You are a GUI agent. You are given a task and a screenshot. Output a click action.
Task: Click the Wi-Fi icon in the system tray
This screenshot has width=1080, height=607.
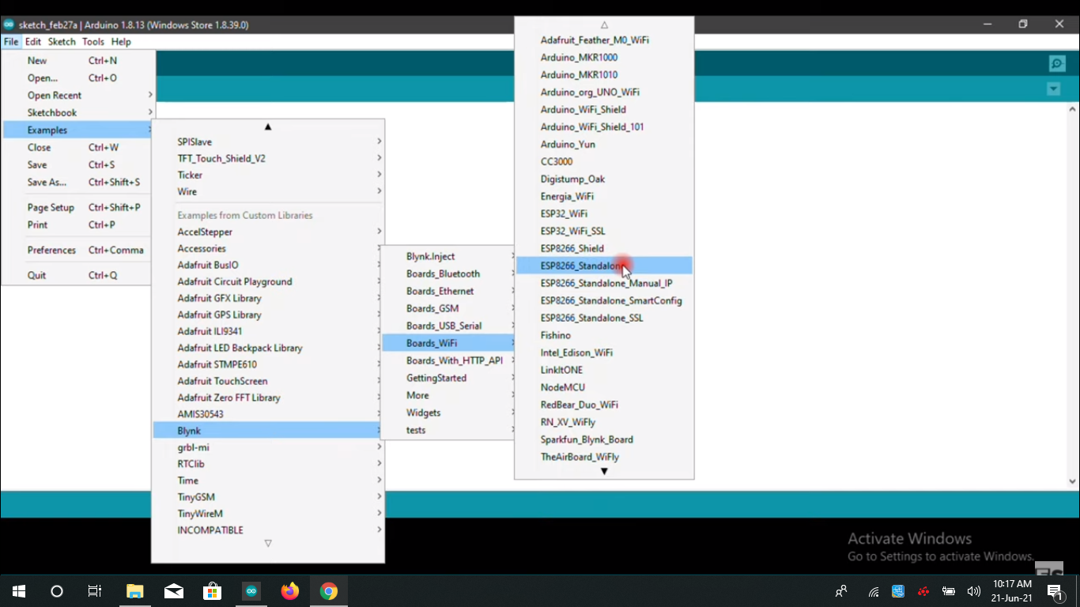872,590
